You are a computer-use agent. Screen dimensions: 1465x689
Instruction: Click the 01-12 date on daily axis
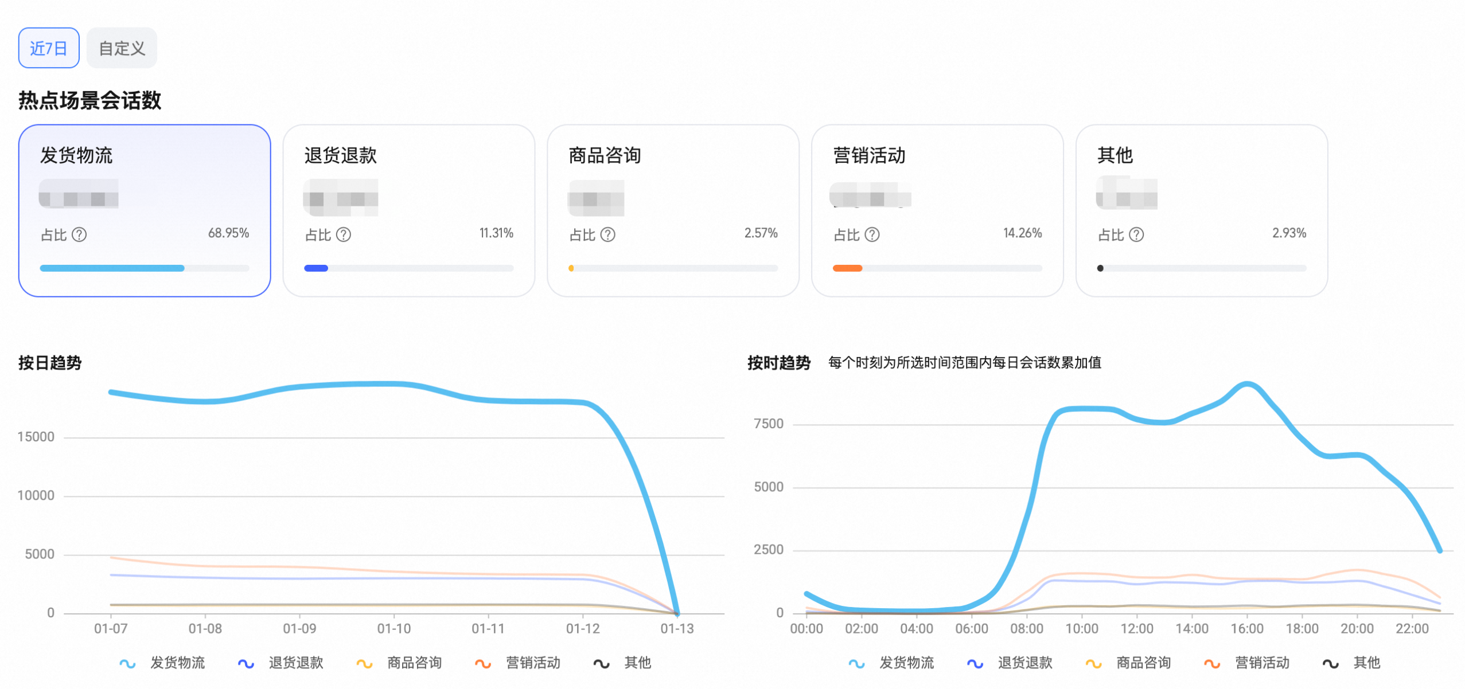pyautogui.click(x=583, y=629)
